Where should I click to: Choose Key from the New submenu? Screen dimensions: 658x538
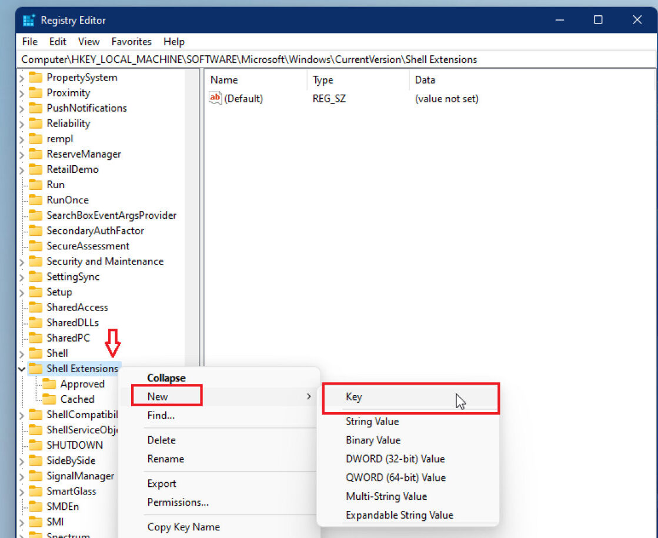click(354, 397)
